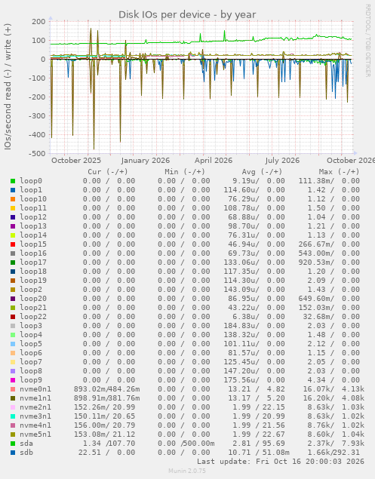Click the 'loop16' legend label
Screen dimensions: 375x479
[33, 253]
